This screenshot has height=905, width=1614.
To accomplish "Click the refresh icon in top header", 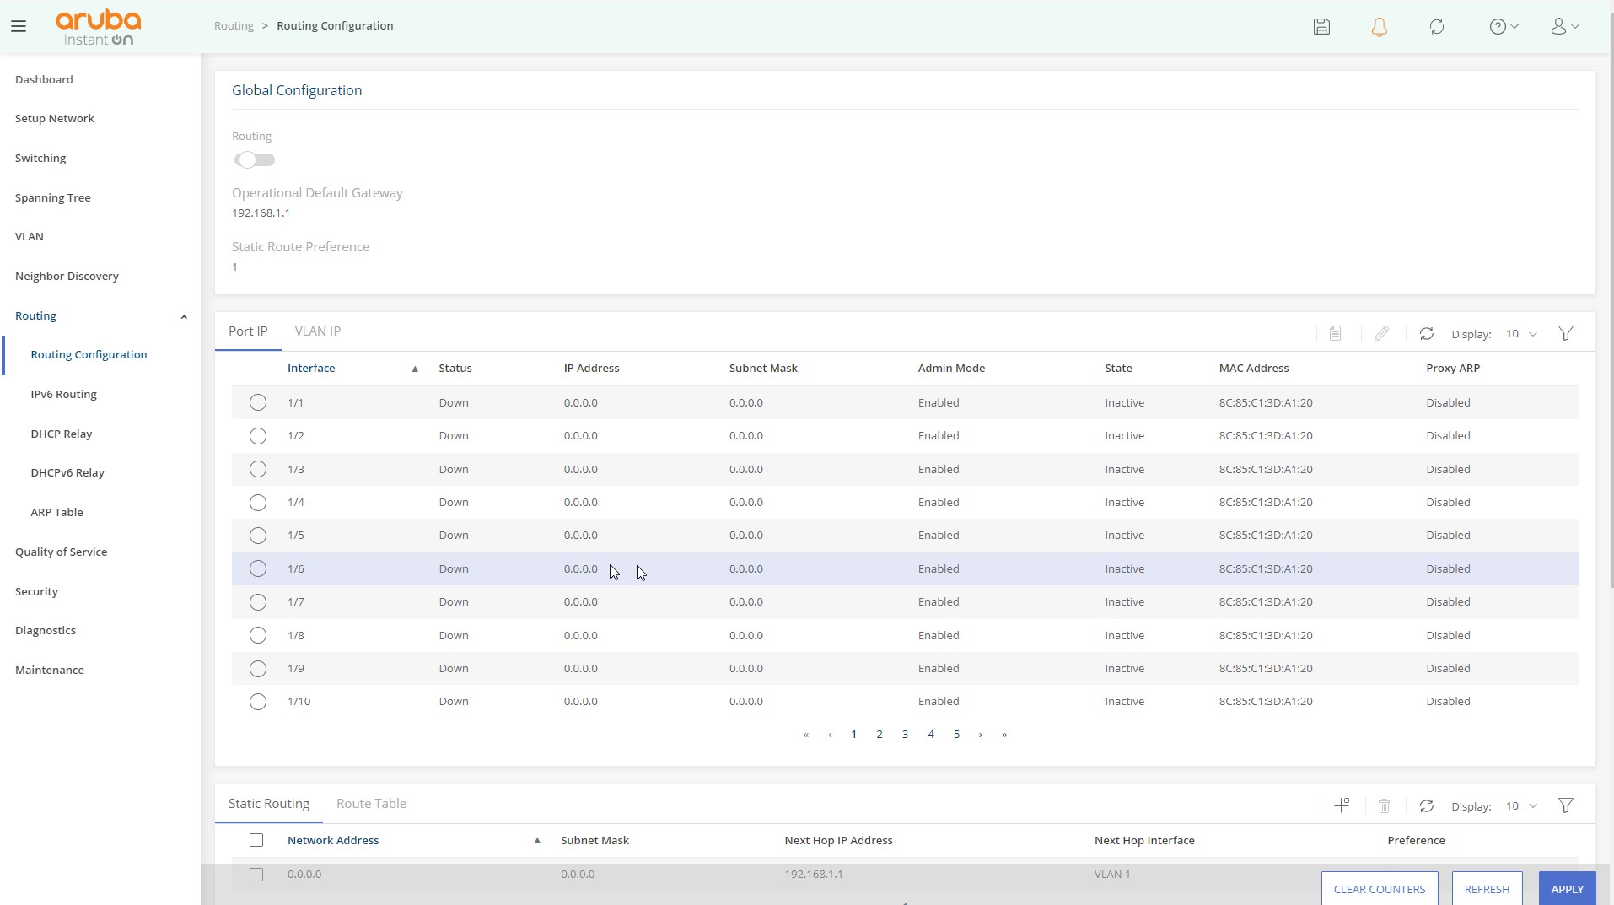I will point(1437,27).
